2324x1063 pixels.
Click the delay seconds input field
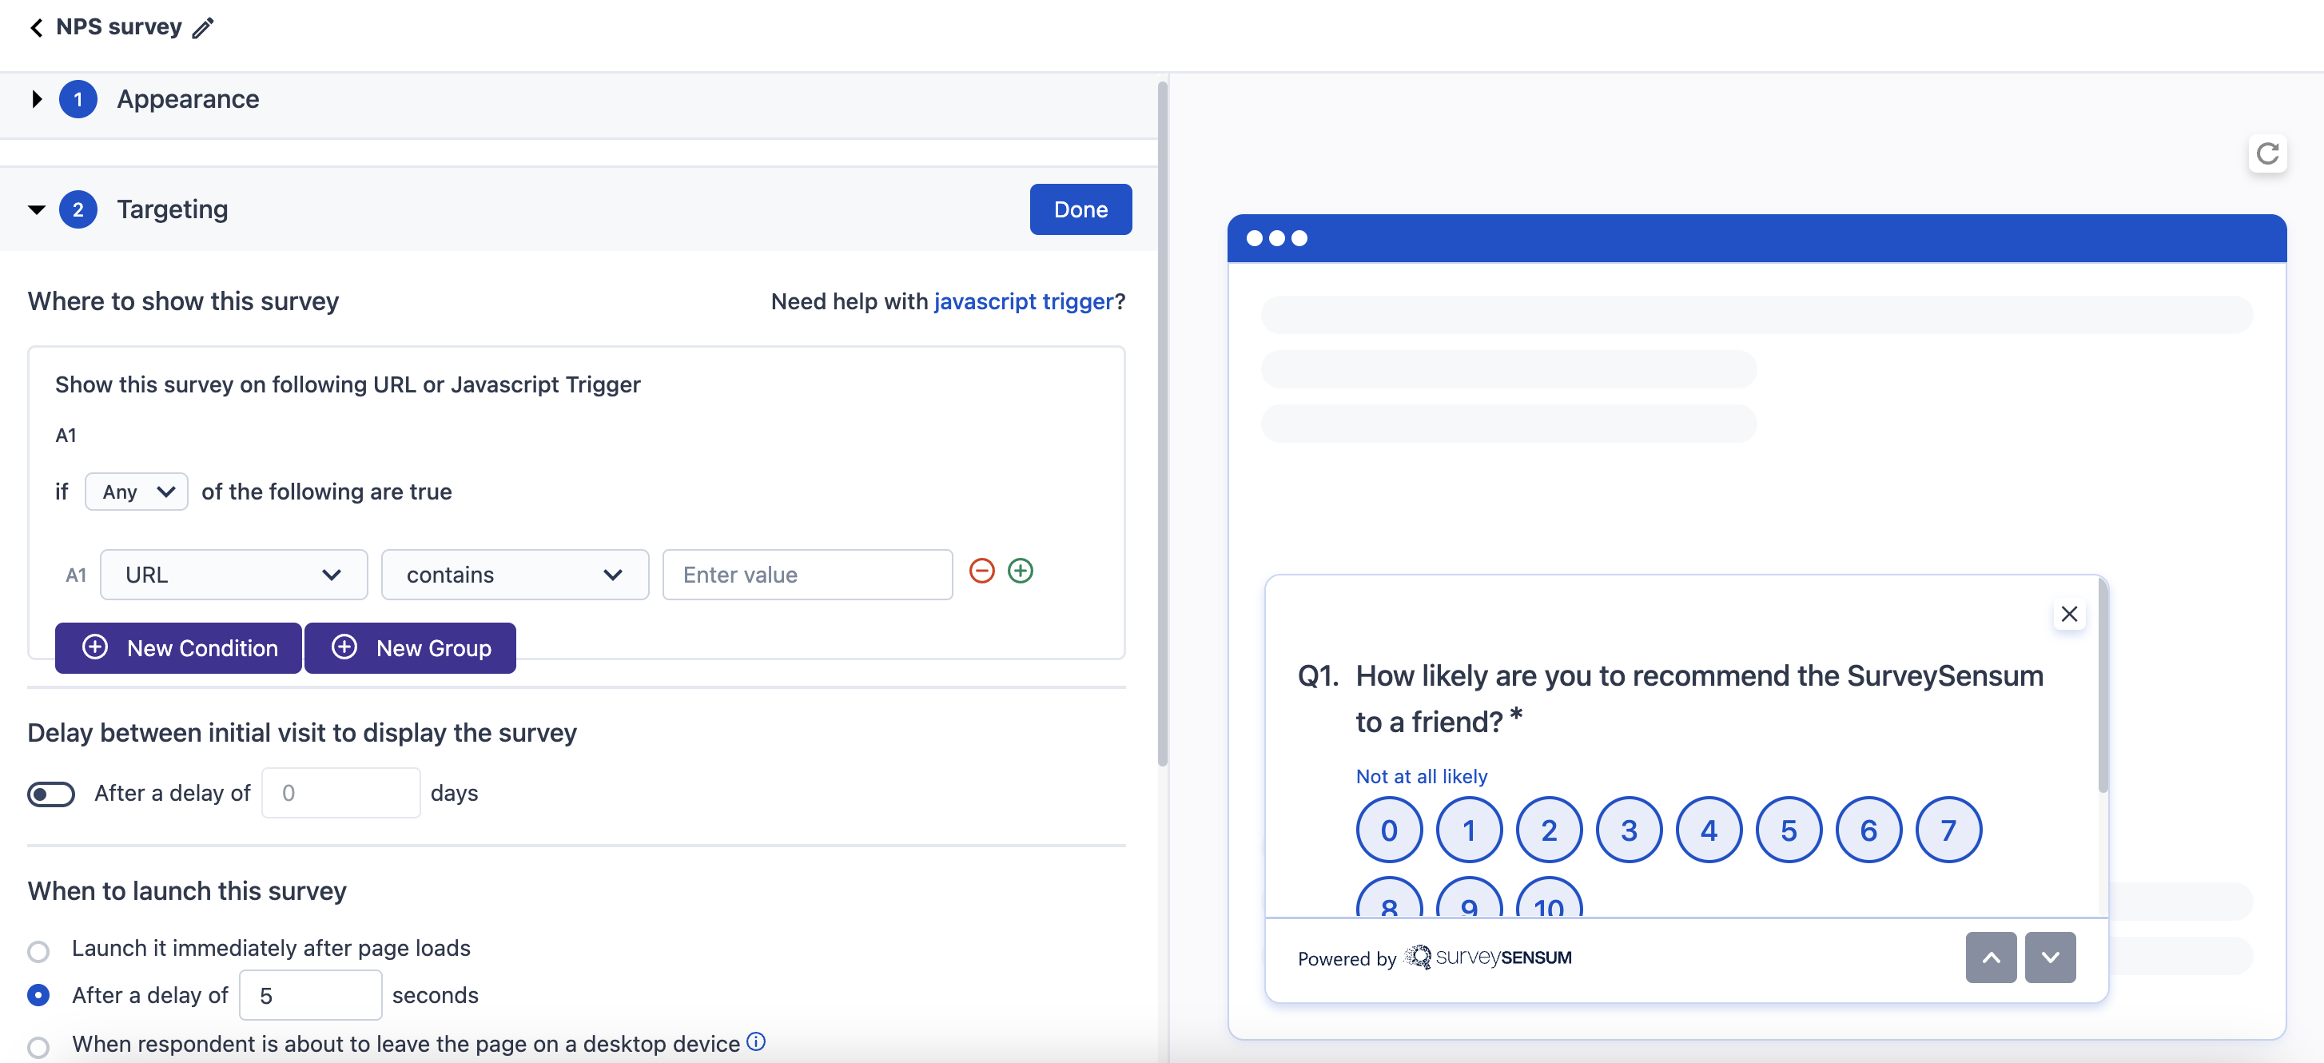pos(310,995)
